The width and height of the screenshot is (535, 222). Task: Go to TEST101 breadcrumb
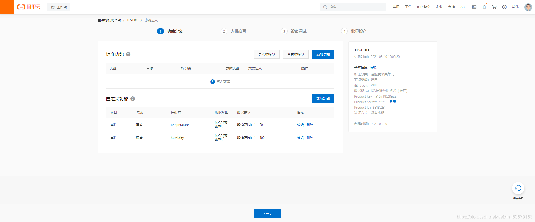(133, 20)
